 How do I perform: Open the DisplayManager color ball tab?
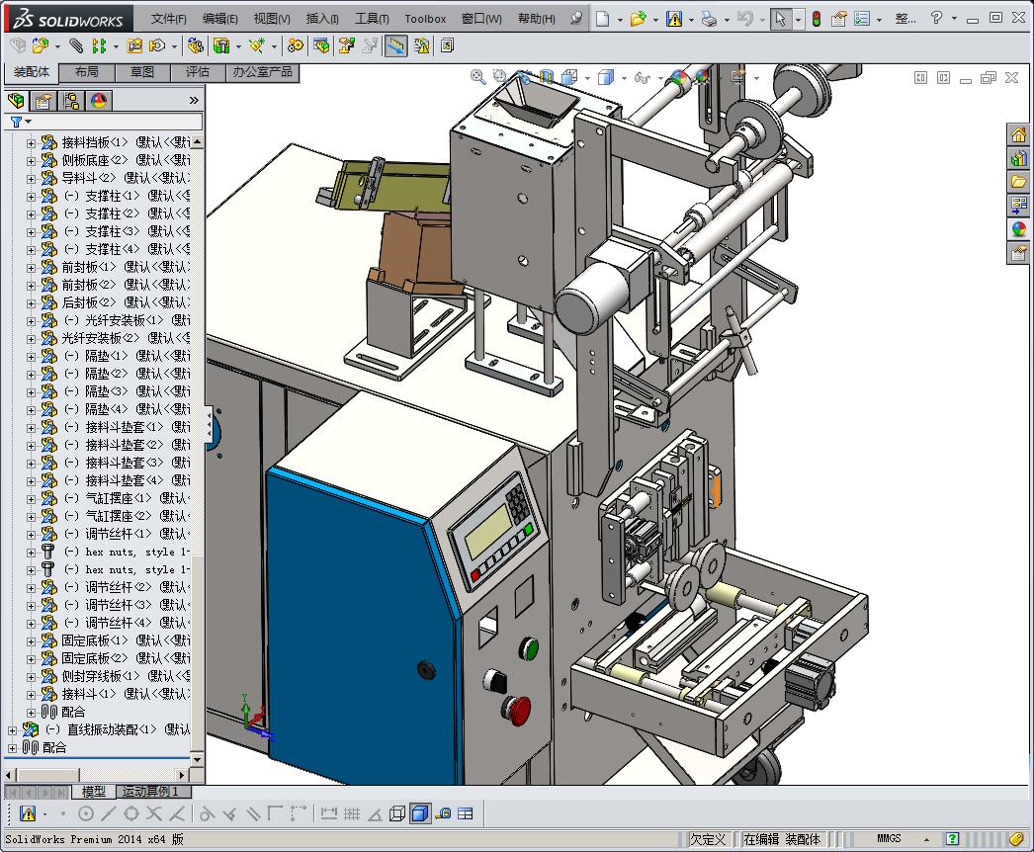point(98,100)
